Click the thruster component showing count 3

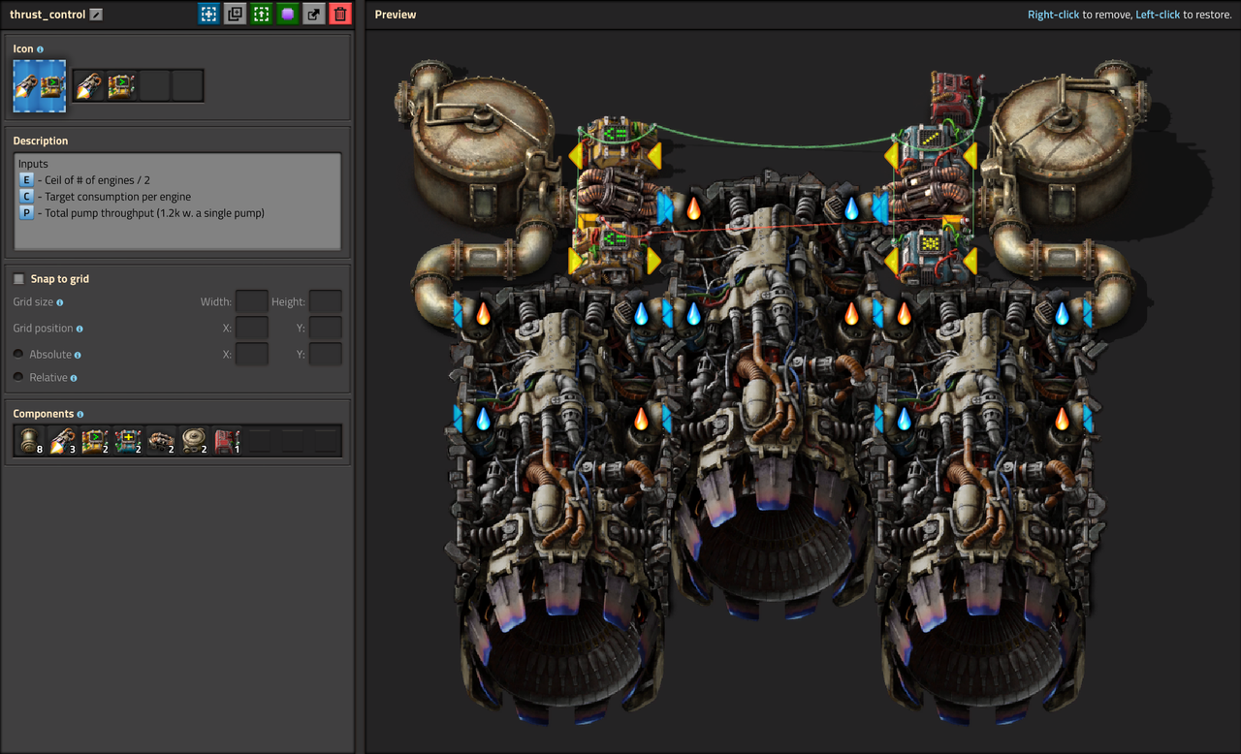[63, 442]
